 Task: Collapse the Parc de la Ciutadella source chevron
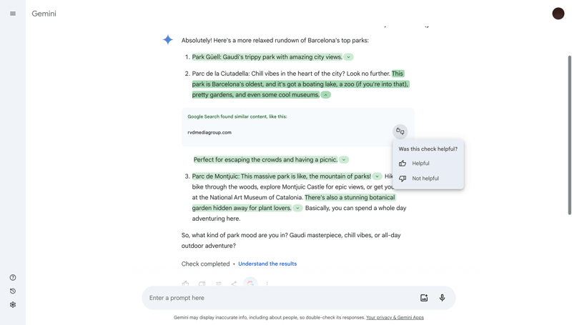pos(326,95)
